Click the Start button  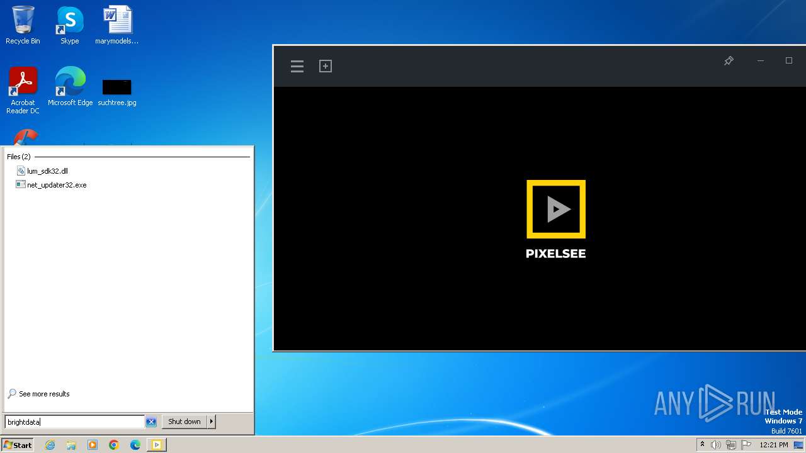(18, 445)
